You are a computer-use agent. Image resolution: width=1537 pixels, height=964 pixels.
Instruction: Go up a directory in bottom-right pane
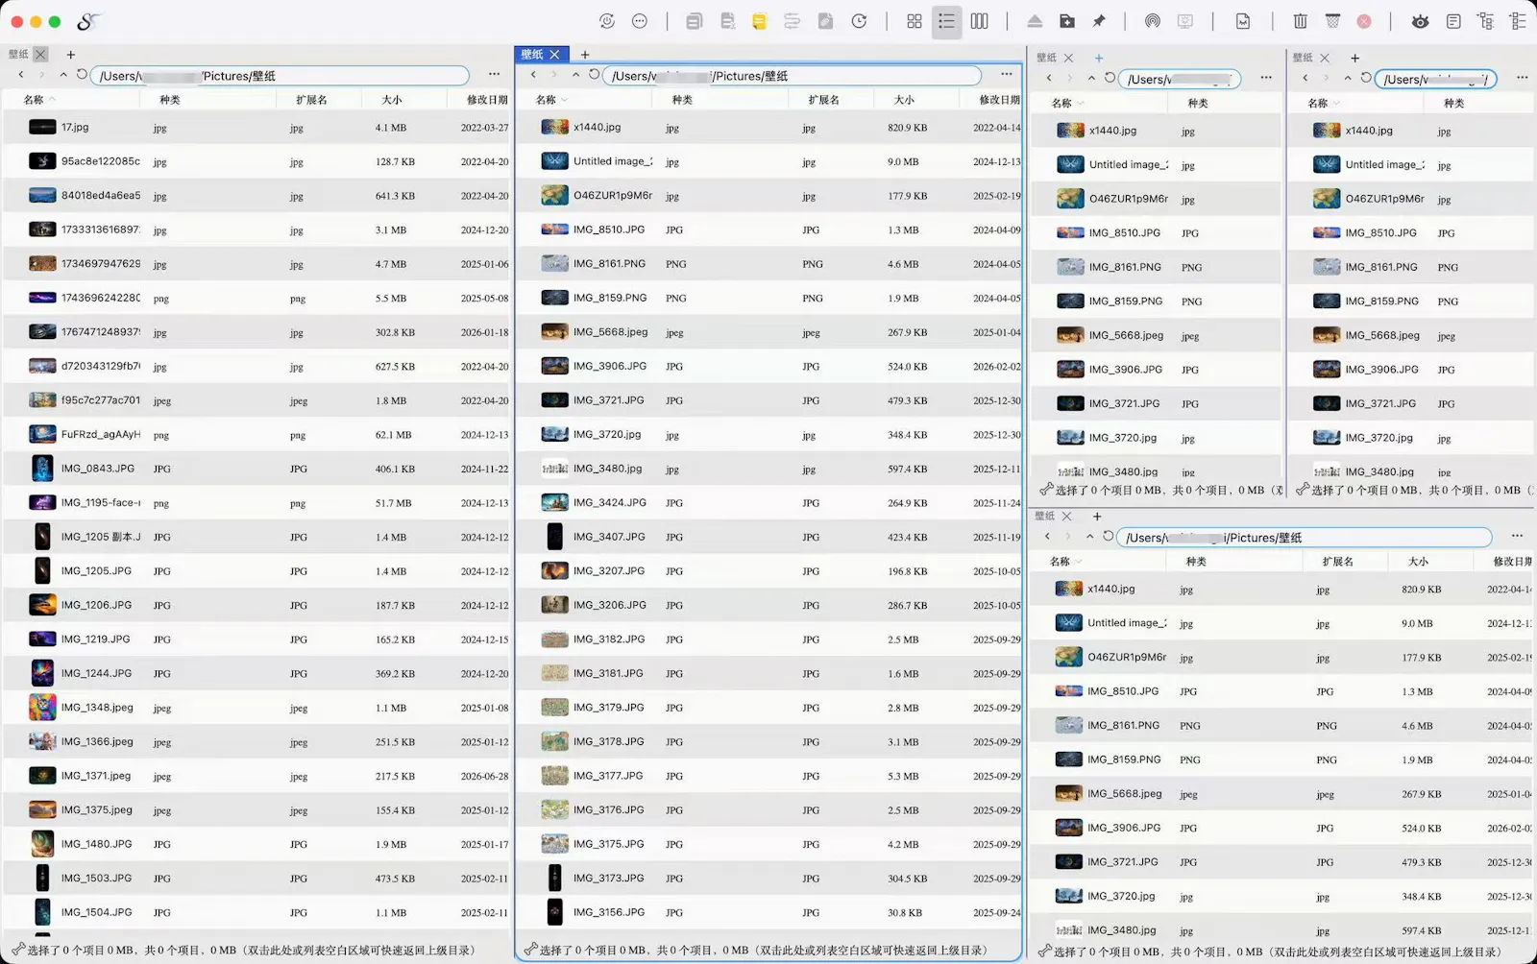(x=1089, y=536)
